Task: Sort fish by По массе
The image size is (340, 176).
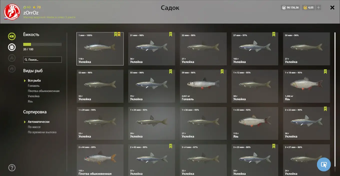Action: 34,127
